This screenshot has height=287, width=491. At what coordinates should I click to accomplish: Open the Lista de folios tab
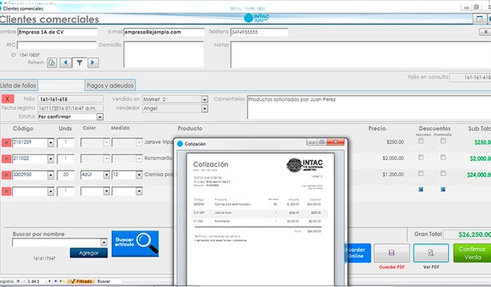point(18,85)
